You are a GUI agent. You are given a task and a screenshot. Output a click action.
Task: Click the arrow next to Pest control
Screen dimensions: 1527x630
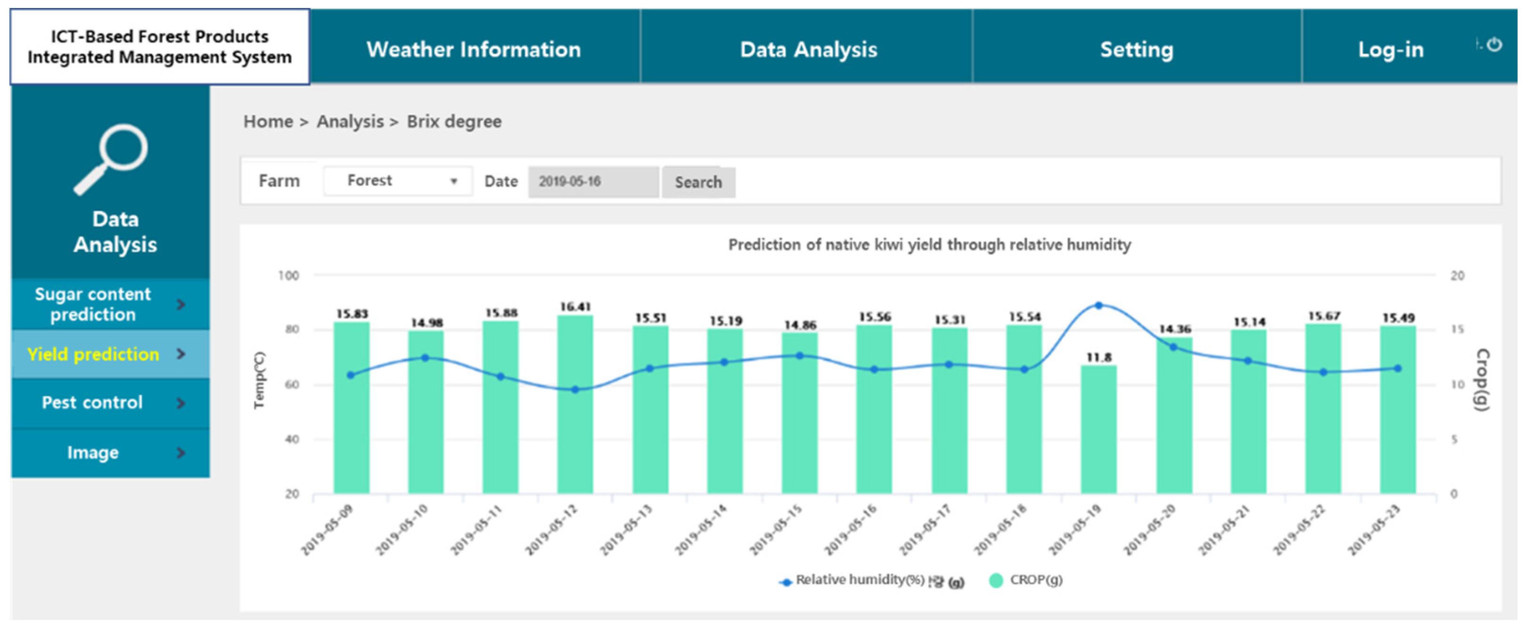click(181, 403)
